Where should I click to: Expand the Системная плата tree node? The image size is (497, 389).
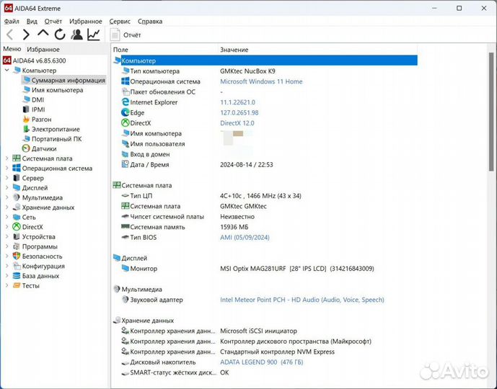[x=7, y=158]
